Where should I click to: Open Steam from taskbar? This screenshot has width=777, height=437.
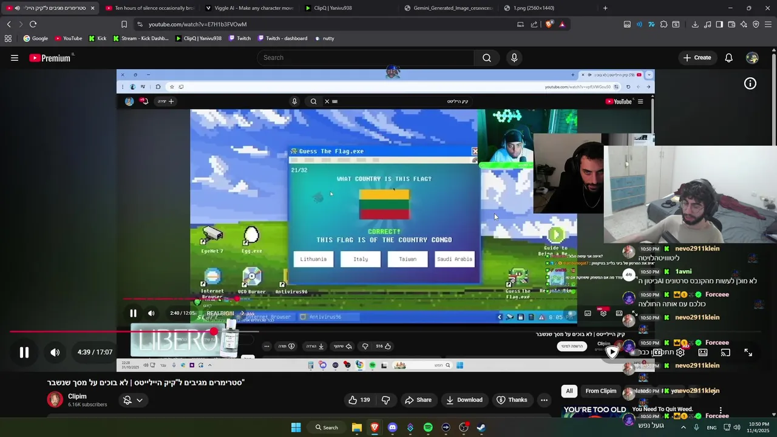tap(481, 427)
